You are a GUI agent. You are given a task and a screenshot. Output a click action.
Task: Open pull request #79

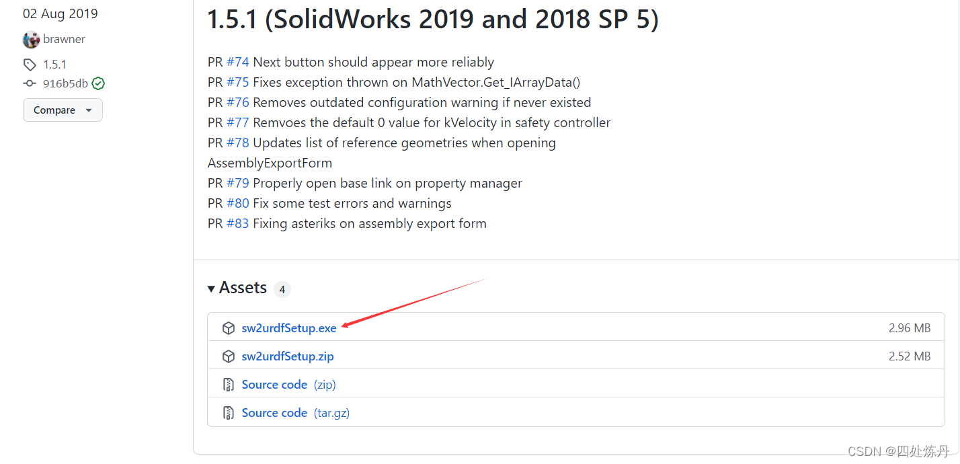point(238,183)
